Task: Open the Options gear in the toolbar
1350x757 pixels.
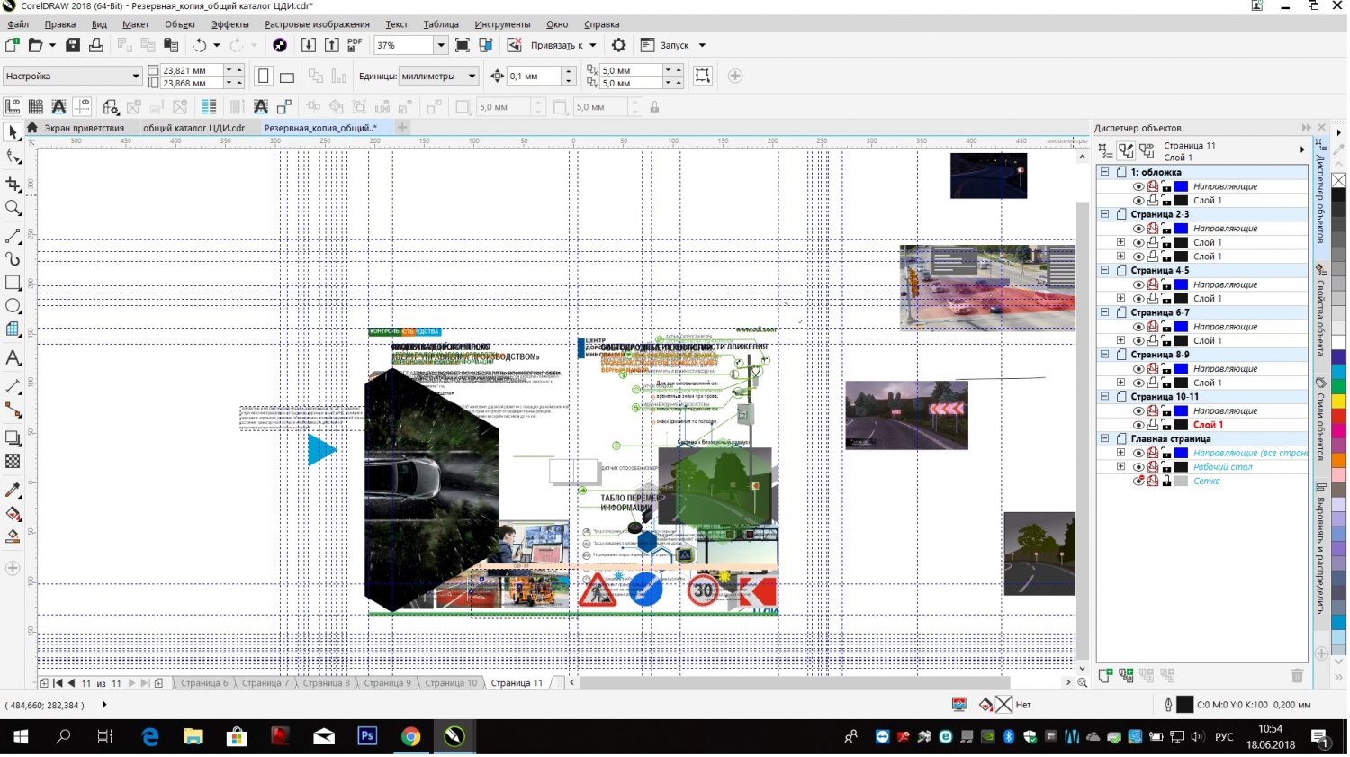Action: tap(618, 45)
